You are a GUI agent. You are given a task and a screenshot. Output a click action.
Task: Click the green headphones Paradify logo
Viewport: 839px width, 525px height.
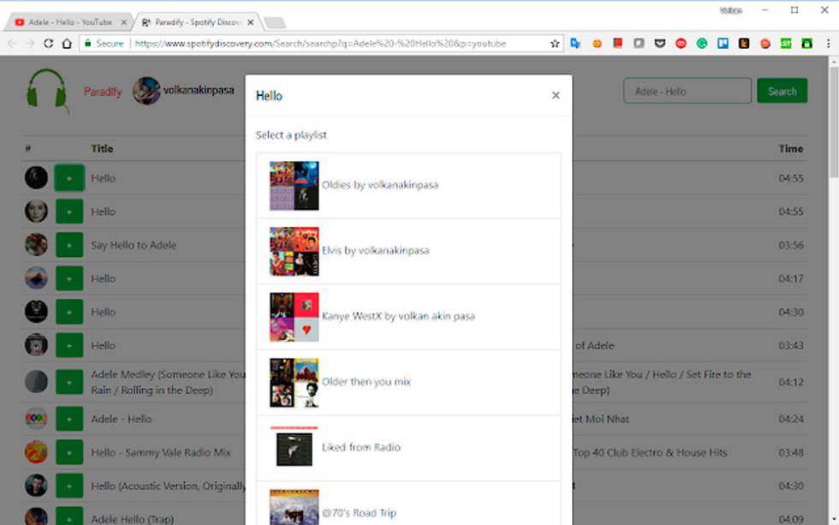coord(48,90)
